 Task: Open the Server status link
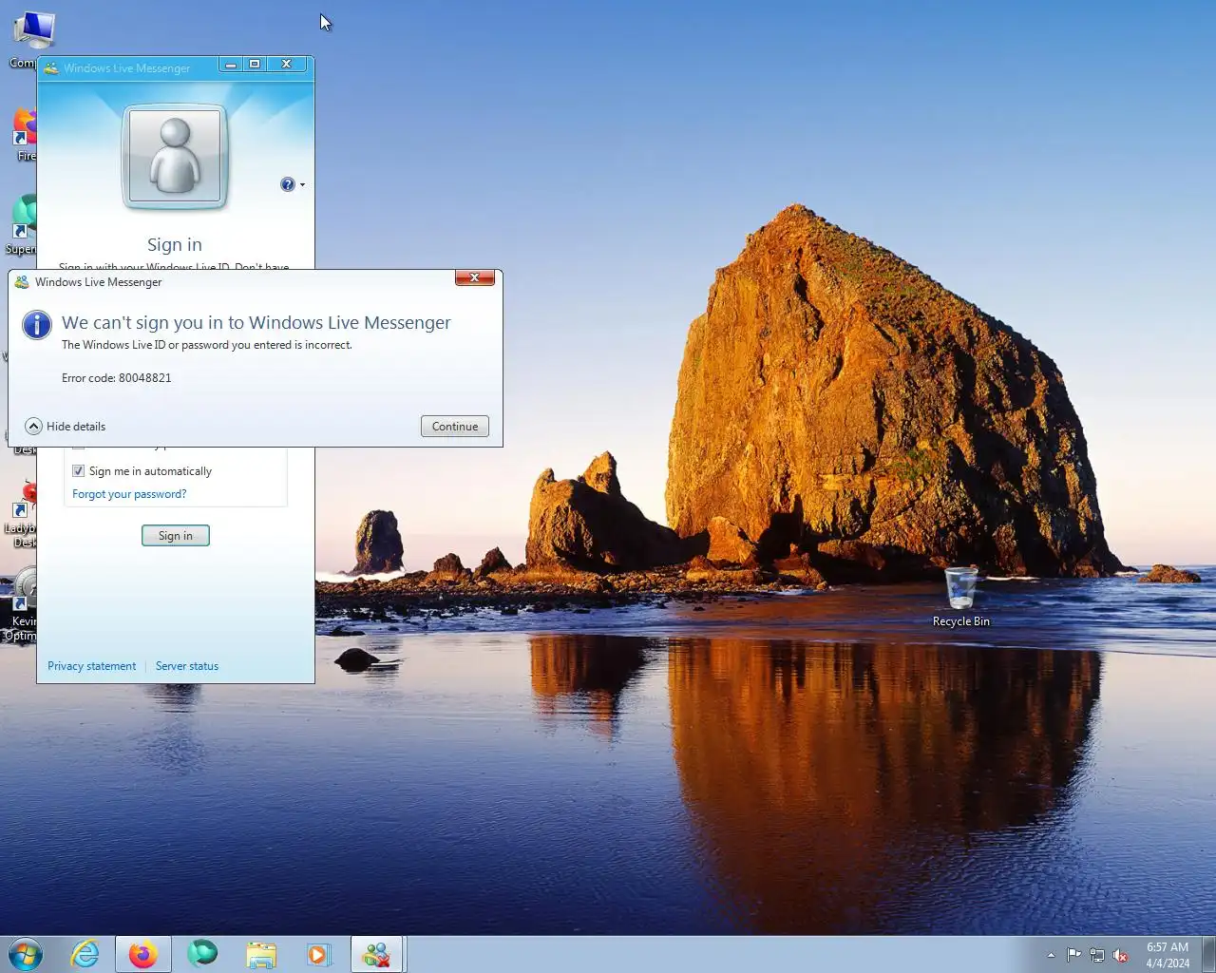coord(187,666)
